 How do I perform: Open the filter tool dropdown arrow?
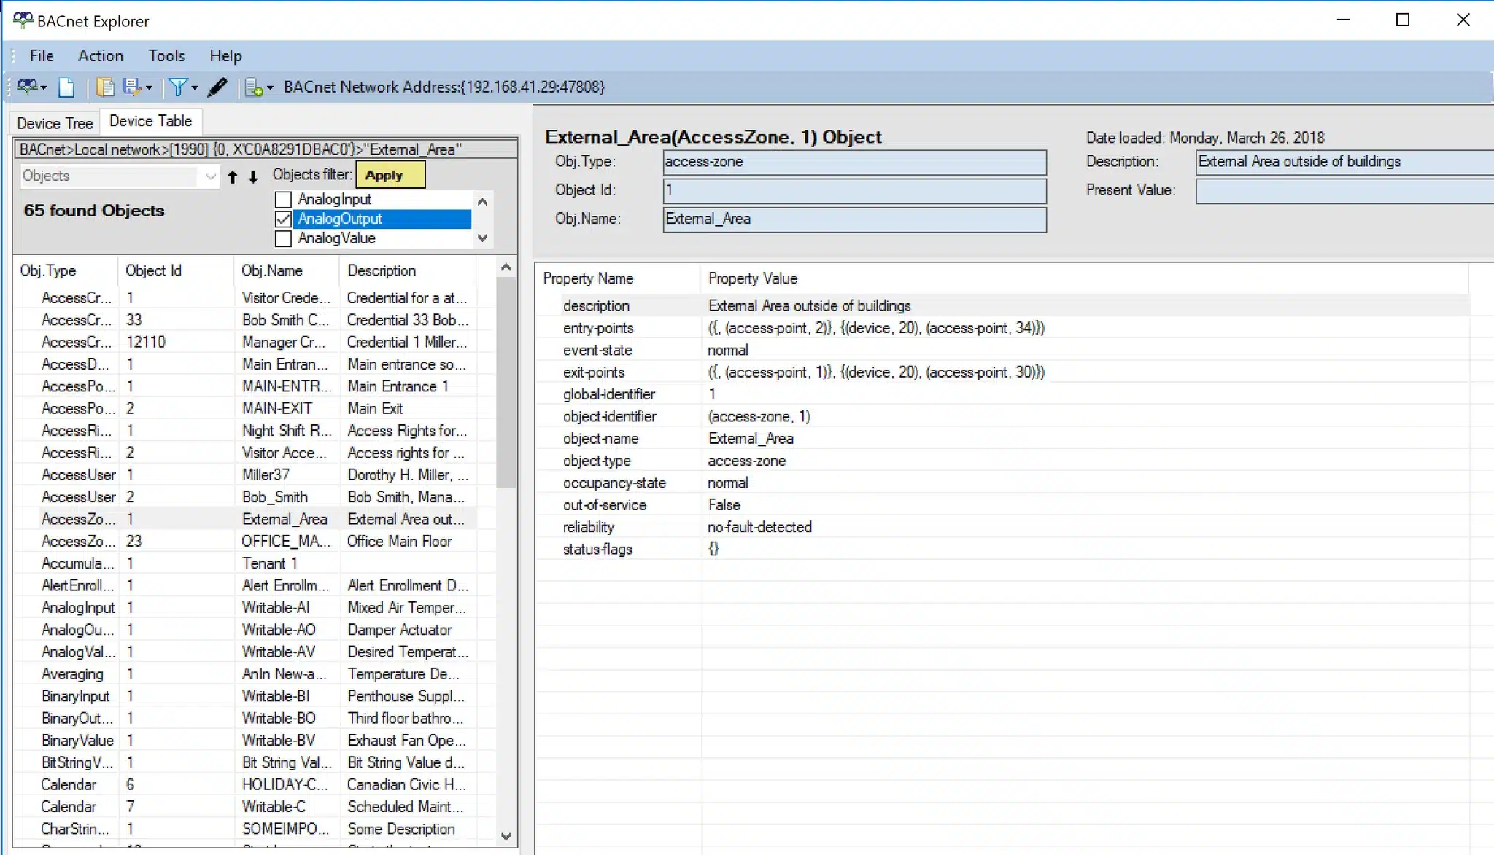click(x=194, y=87)
